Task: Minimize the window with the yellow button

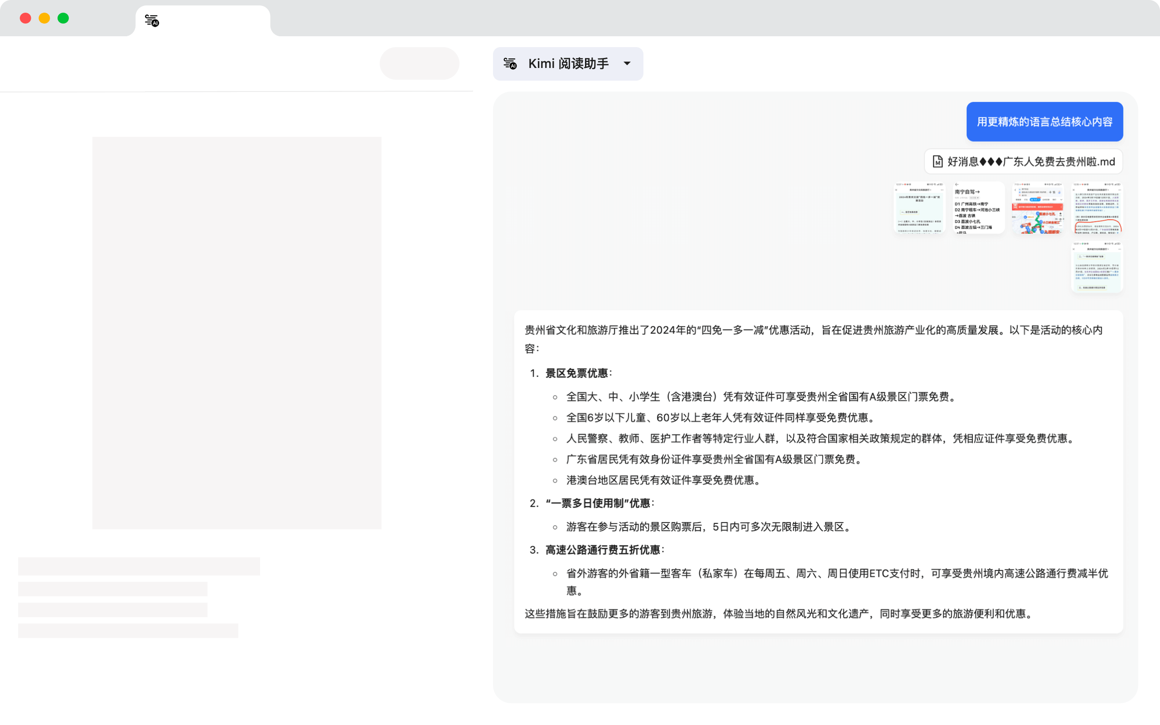Action: pos(44,18)
